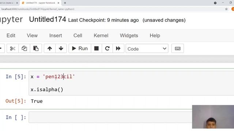The image size is (234, 131).
Task: Click the In [5] prompt label
Action: (16, 77)
